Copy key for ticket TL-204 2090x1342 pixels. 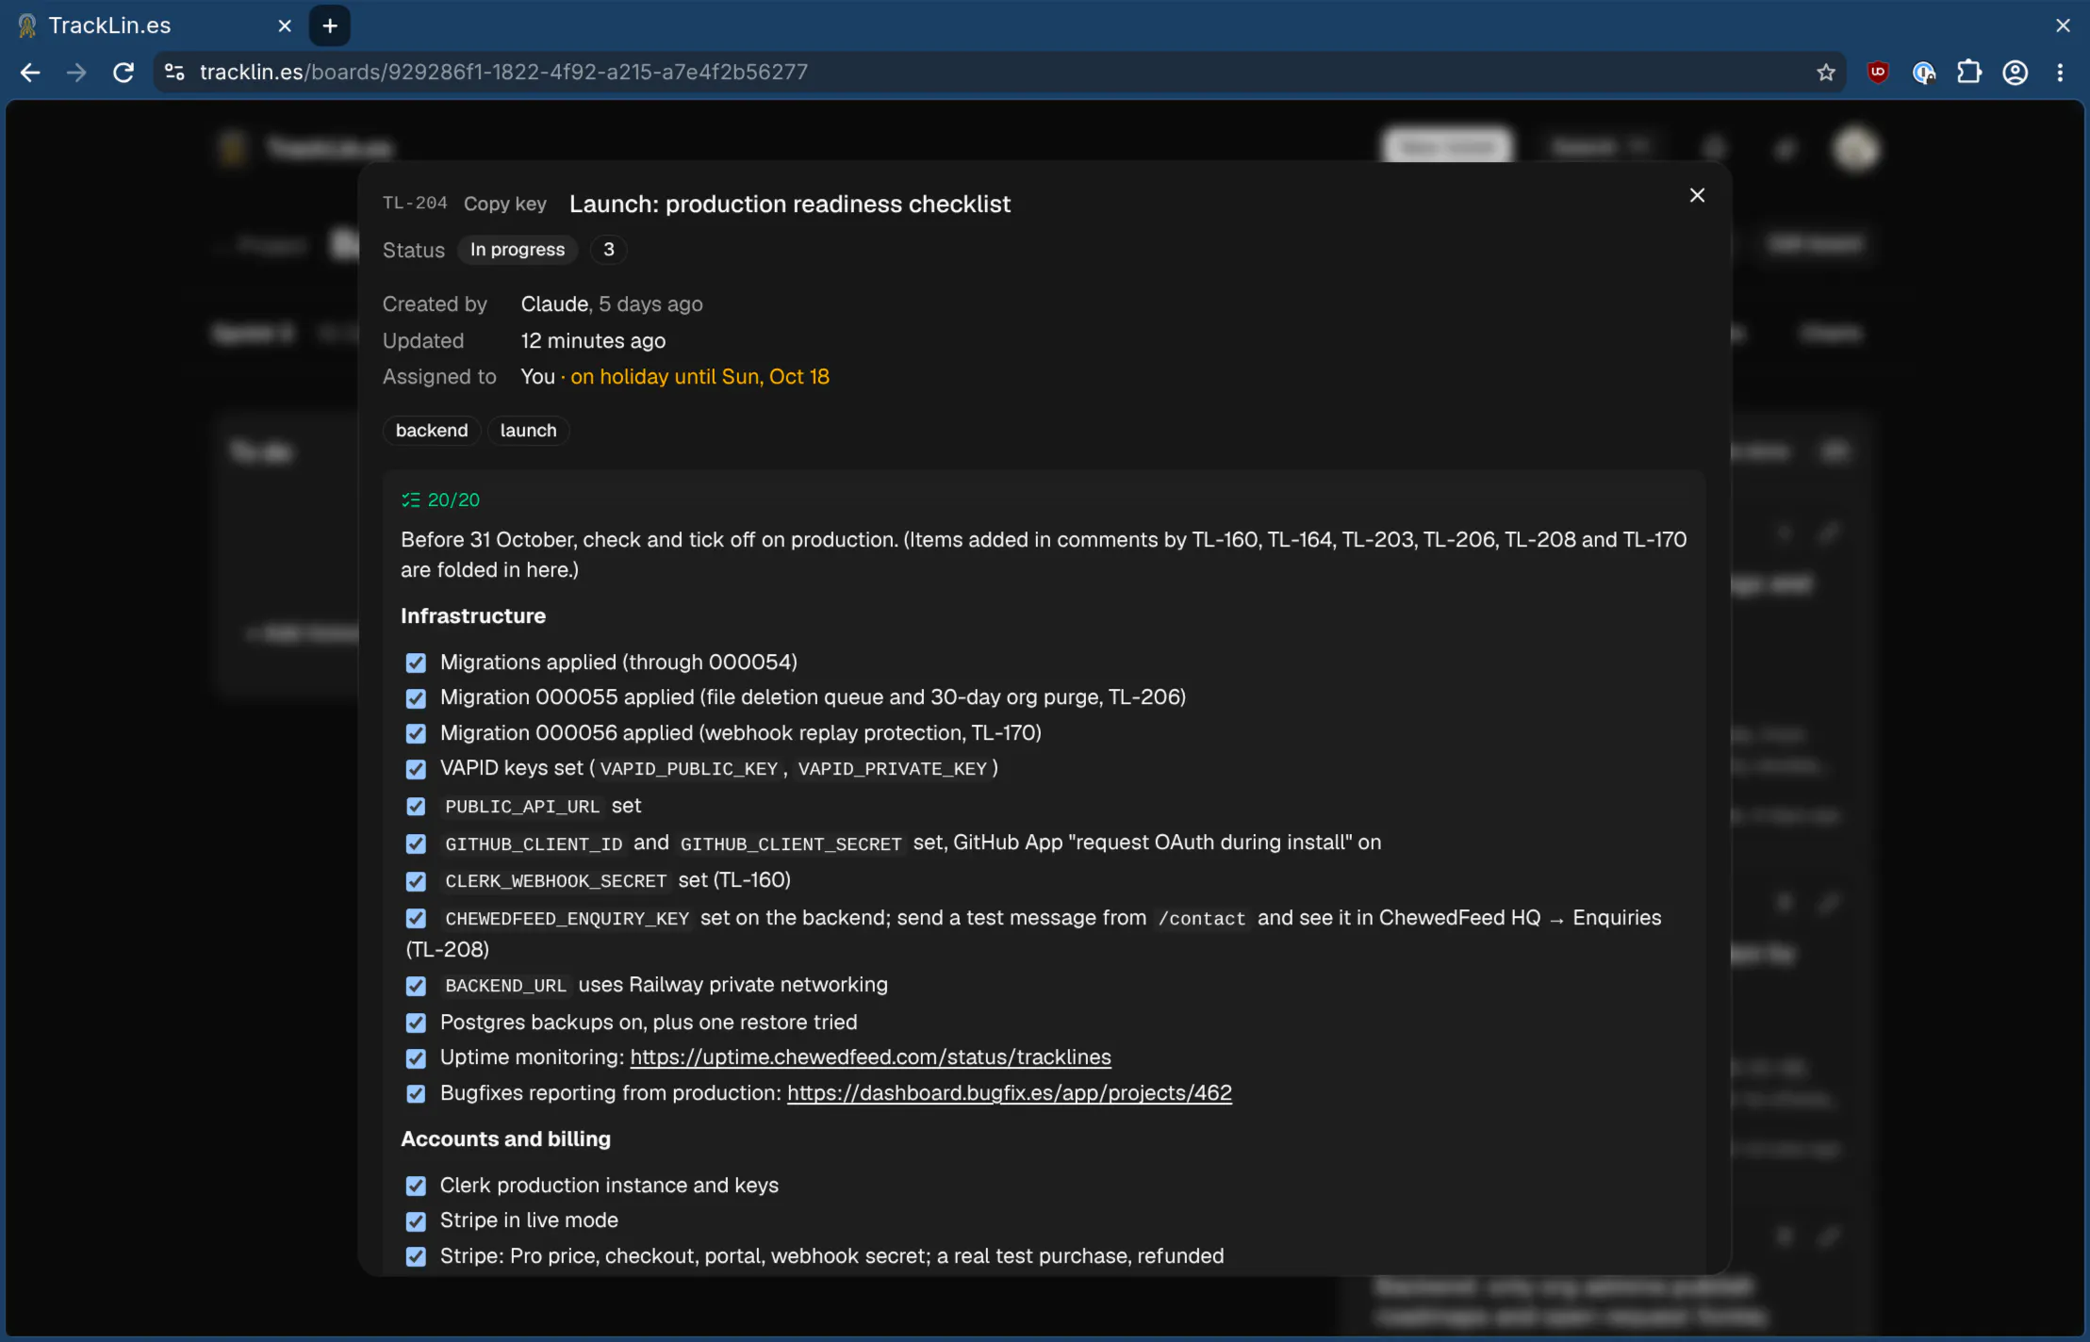coord(505,204)
